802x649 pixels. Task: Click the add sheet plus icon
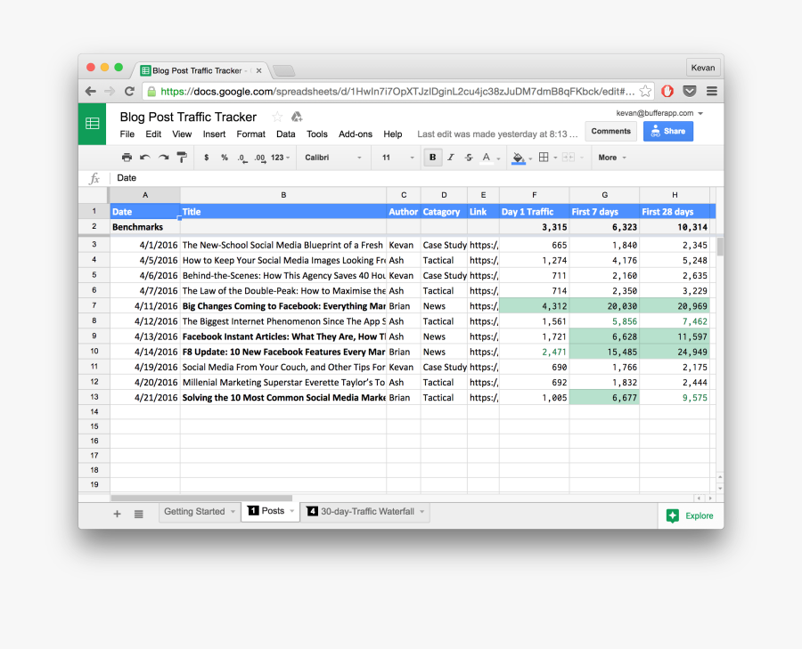point(117,514)
